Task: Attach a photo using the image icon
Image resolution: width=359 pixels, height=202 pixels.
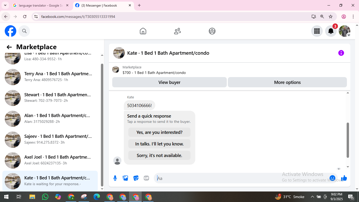Action: 126,178
